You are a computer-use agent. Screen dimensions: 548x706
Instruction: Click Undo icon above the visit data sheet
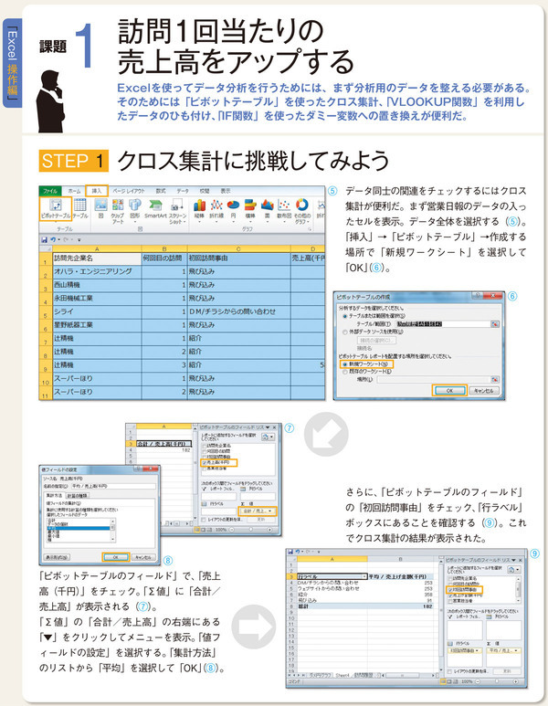point(54,240)
